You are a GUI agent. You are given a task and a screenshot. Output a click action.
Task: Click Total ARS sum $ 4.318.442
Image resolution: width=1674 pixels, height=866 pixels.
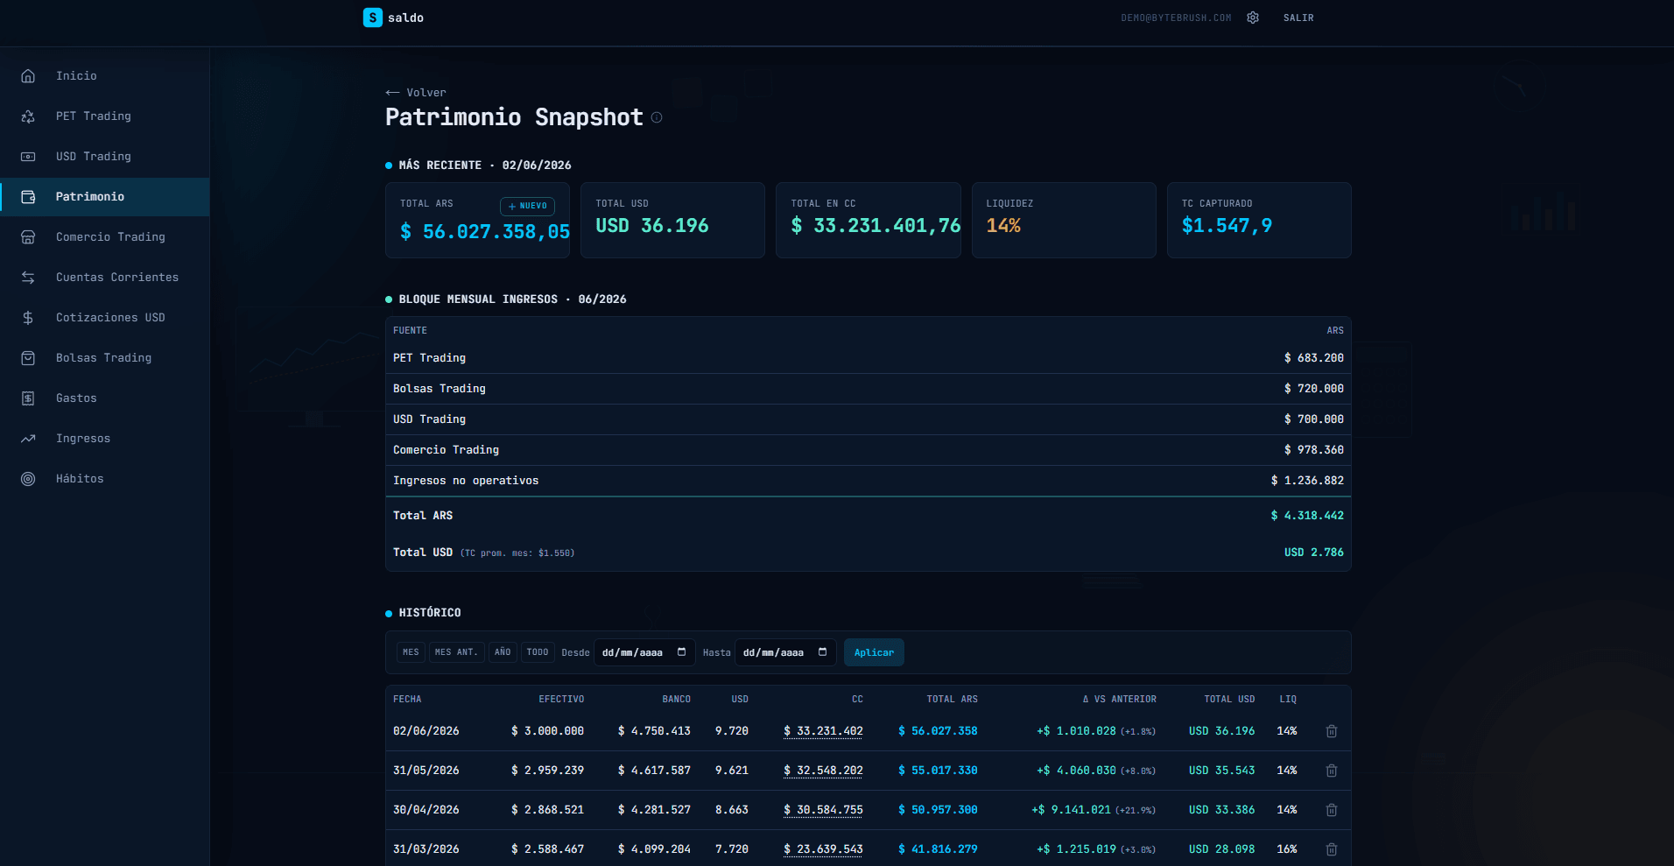(x=1307, y=516)
